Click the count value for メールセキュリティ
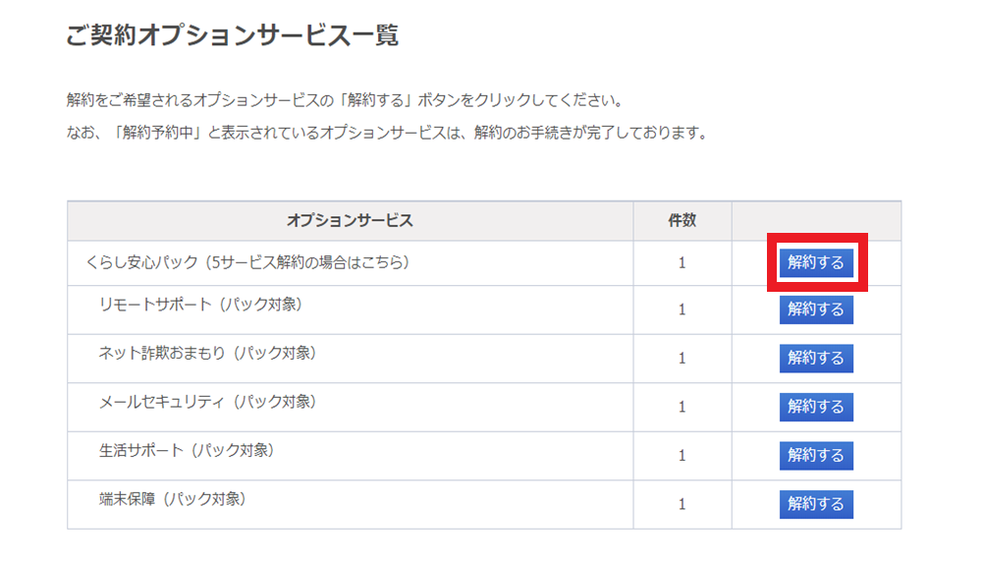This screenshot has height=563, width=983. (x=683, y=408)
